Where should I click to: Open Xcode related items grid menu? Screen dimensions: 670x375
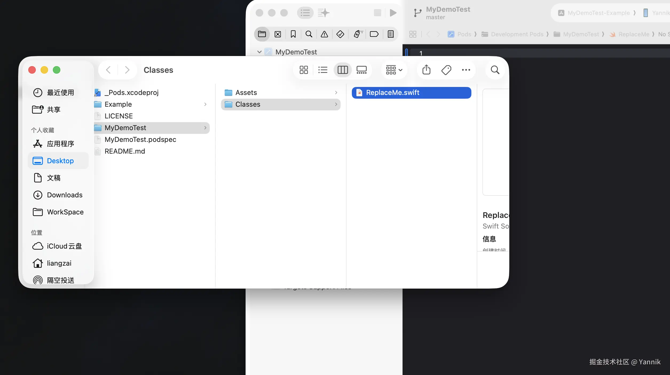click(x=413, y=34)
